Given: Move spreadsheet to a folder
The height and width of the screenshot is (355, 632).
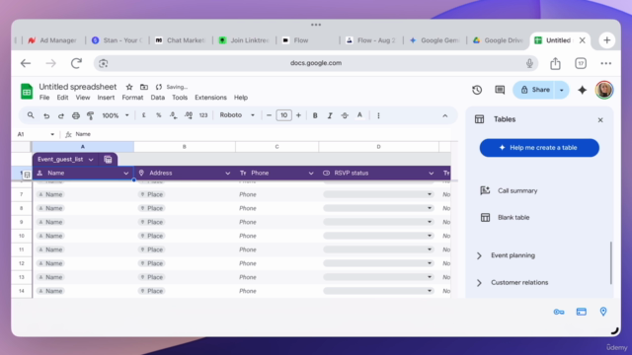Looking at the screenshot, I should coord(144,87).
